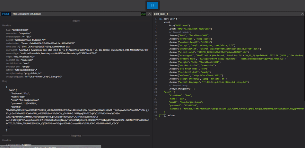Screen dimensions: 305x148
Task: Click the Response section divider label
Action: pos(76,136)
